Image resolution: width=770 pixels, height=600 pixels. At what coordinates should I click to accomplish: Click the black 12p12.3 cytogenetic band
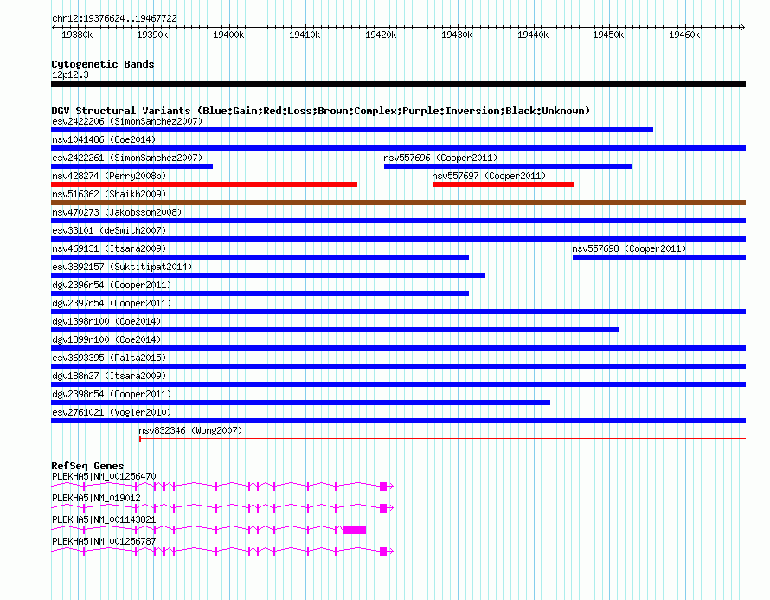(398, 84)
